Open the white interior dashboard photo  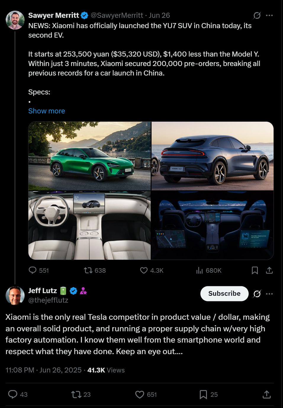[89, 225]
